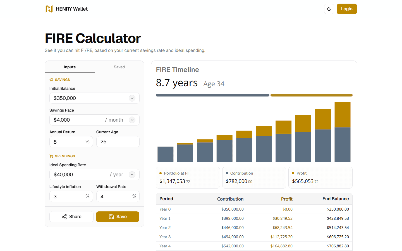Click the $782,000.00 contribution value
Image resolution: width=402 pixels, height=251 pixels.
coord(239,181)
